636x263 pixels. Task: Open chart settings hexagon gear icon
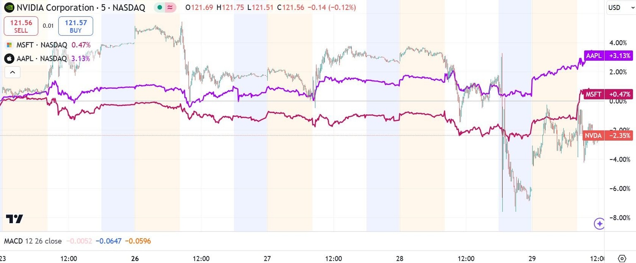pyautogui.click(x=622, y=258)
